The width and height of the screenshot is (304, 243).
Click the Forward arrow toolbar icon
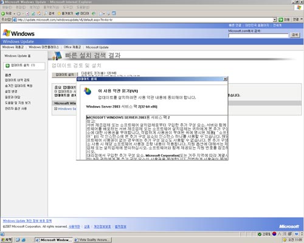(19, 14)
